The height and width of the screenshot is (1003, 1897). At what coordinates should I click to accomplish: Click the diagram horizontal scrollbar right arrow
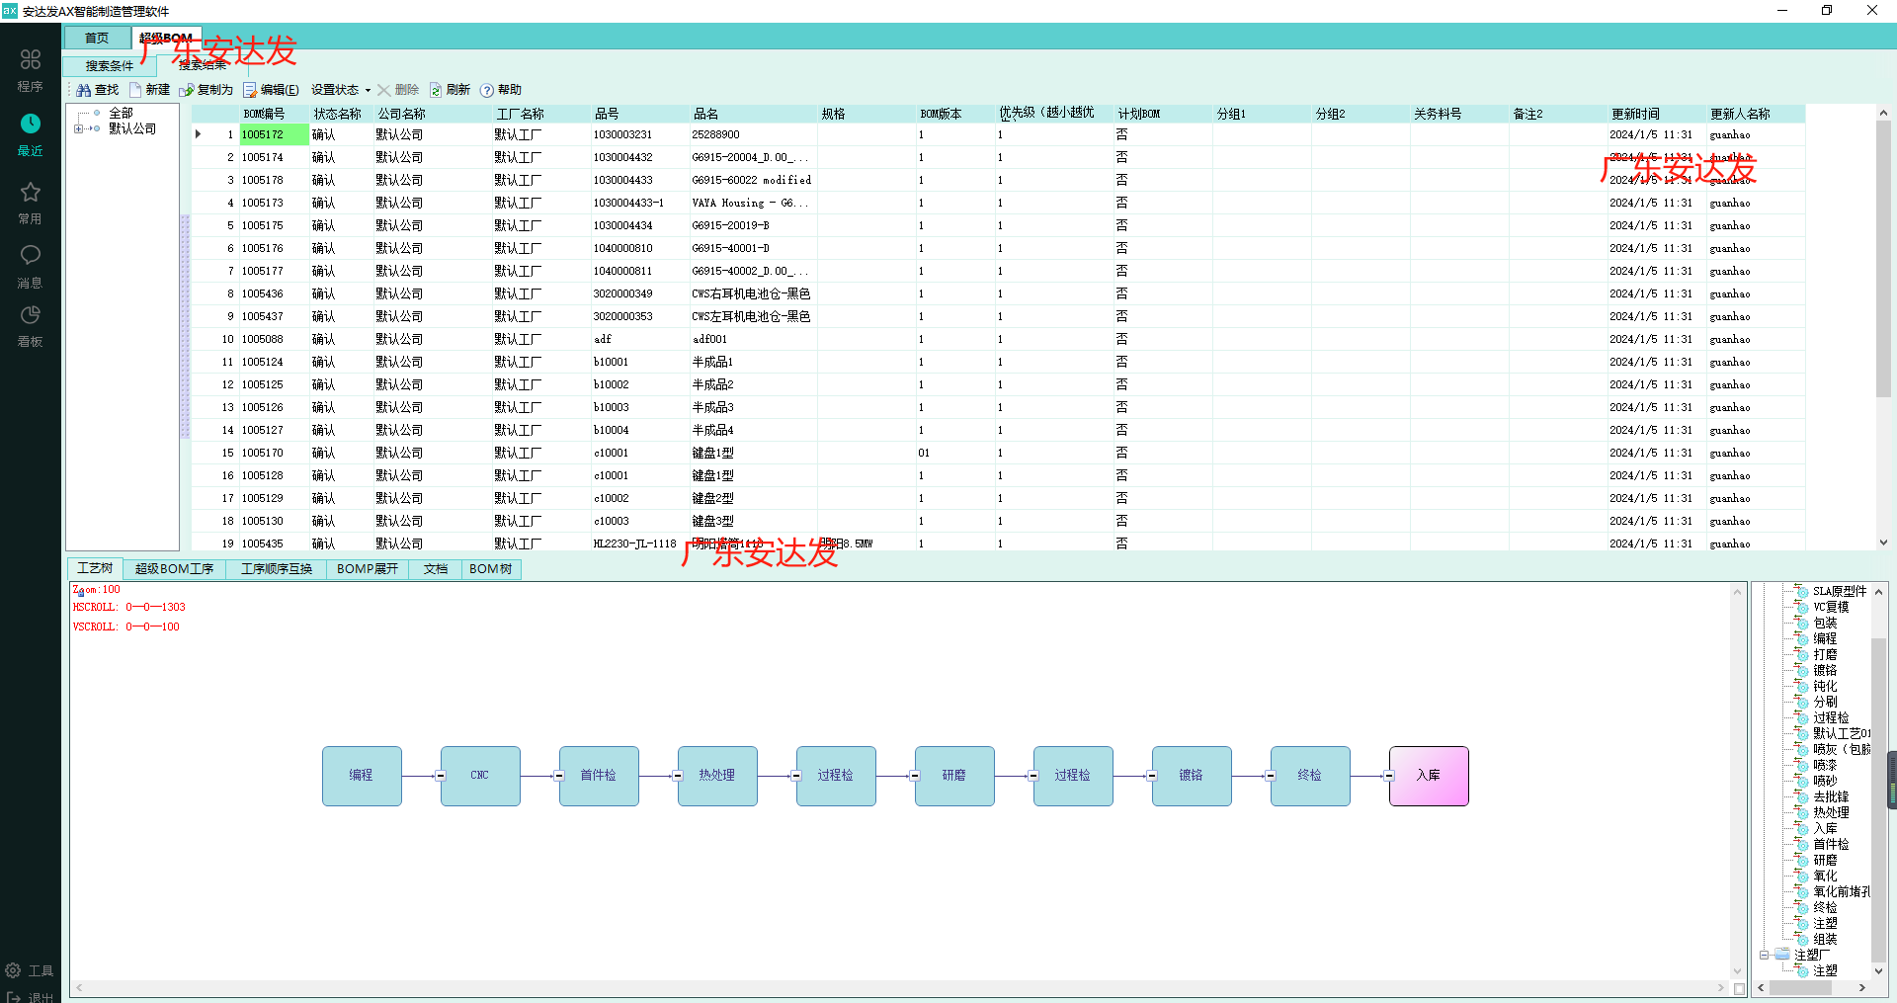(x=1721, y=988)
